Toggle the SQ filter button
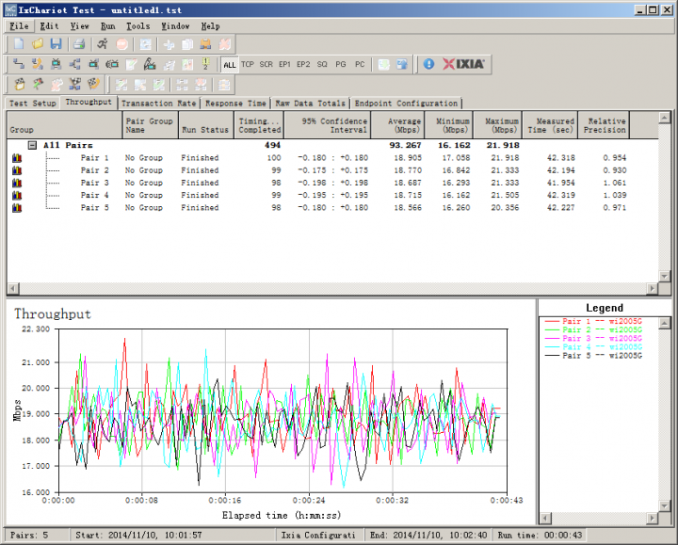This screenshot has height=545, width=678. point(322,64)
